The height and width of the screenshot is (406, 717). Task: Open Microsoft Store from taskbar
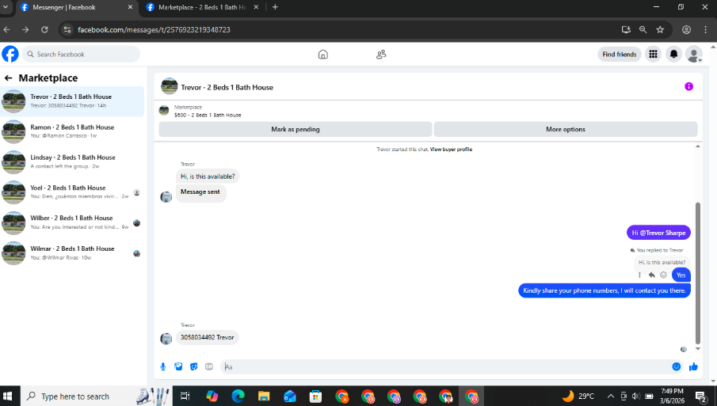click(x=315, y=396)
